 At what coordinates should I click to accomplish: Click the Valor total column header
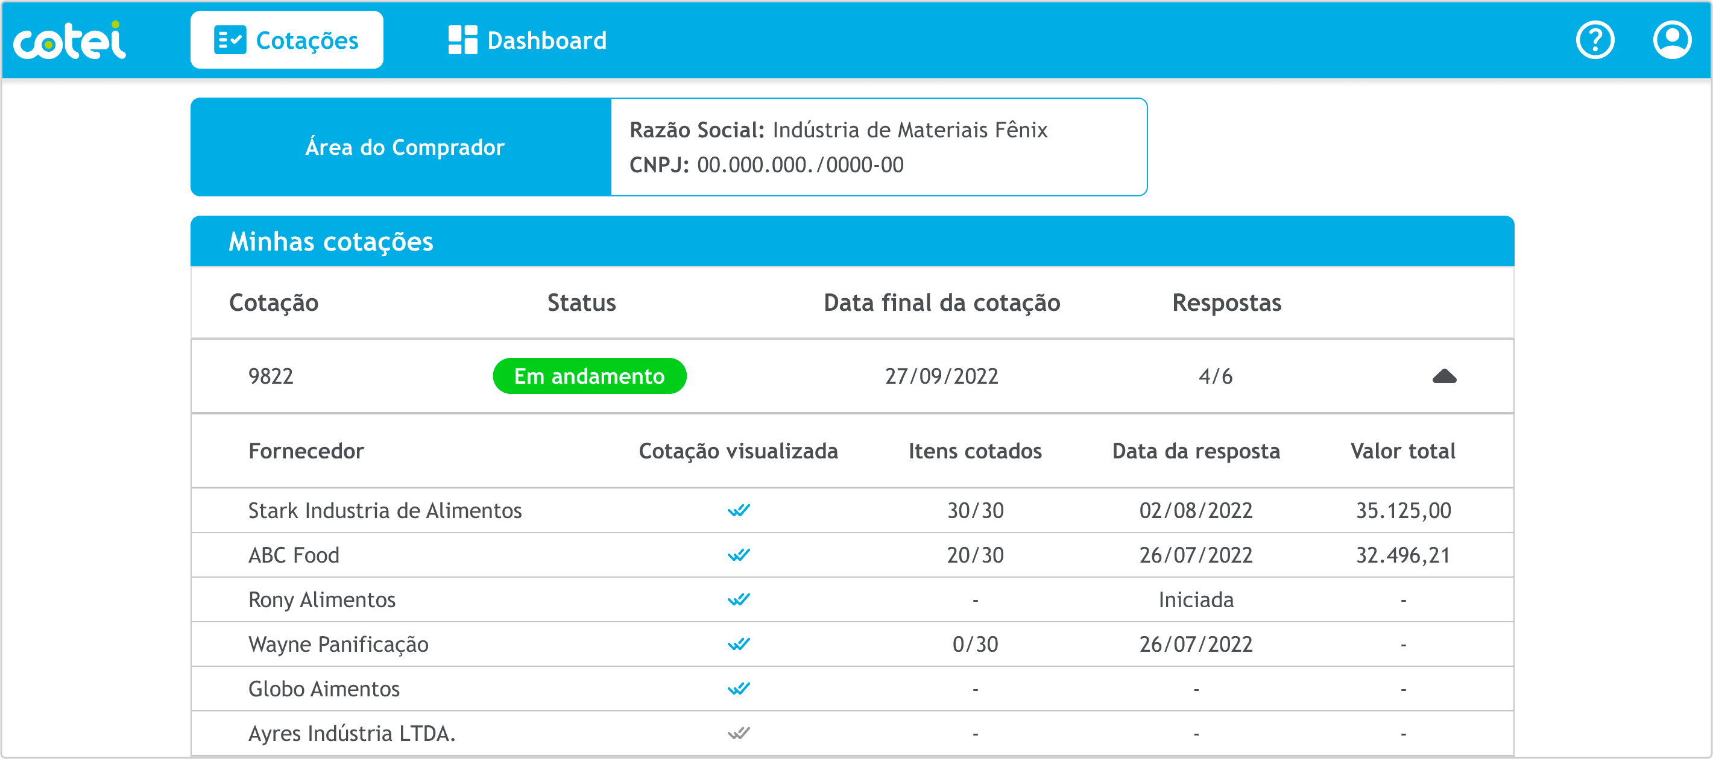1402,451
